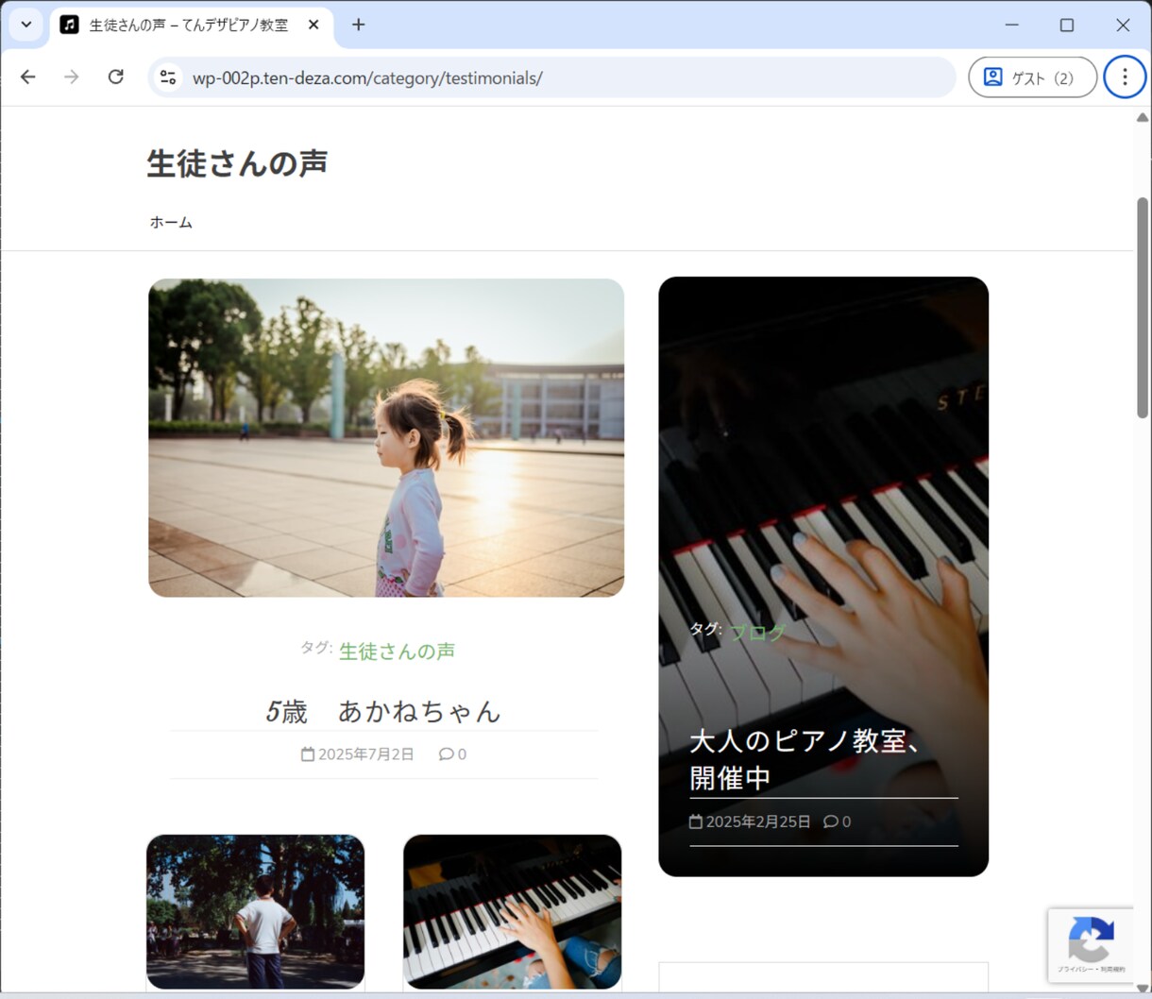
Task: Minimize the browser window
Action: coord(1011,25)
